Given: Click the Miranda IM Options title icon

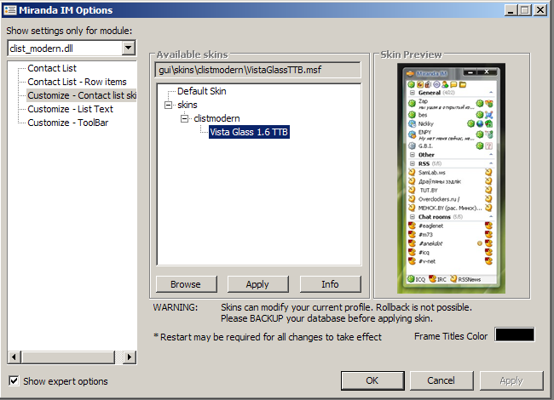Looking at the screenshot, I should [x=10, y=10].
